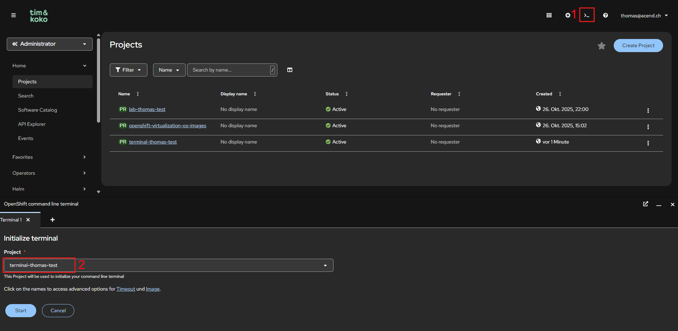The image size is (678, 331).
Task: Click the Start button to initialize terminal
Action: tap(20, 310)
